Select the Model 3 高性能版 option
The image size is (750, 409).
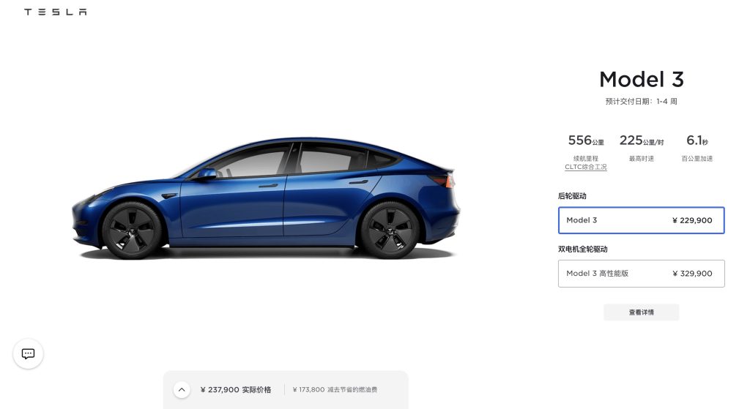pyautogui.click(x=641, y=274)
